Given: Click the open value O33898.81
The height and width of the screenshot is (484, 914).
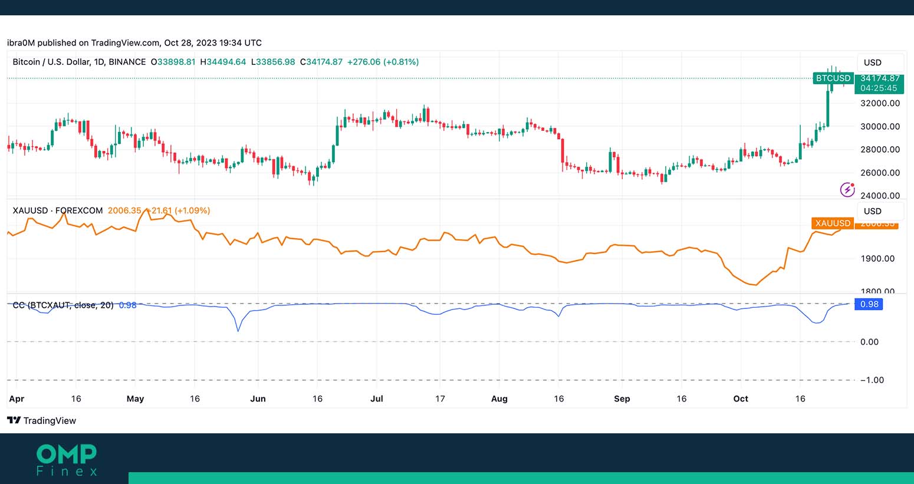Looking at the screenshot, I should tap(173, 62).
